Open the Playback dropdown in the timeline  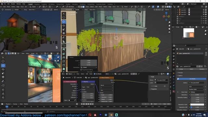tap(9, 104)
